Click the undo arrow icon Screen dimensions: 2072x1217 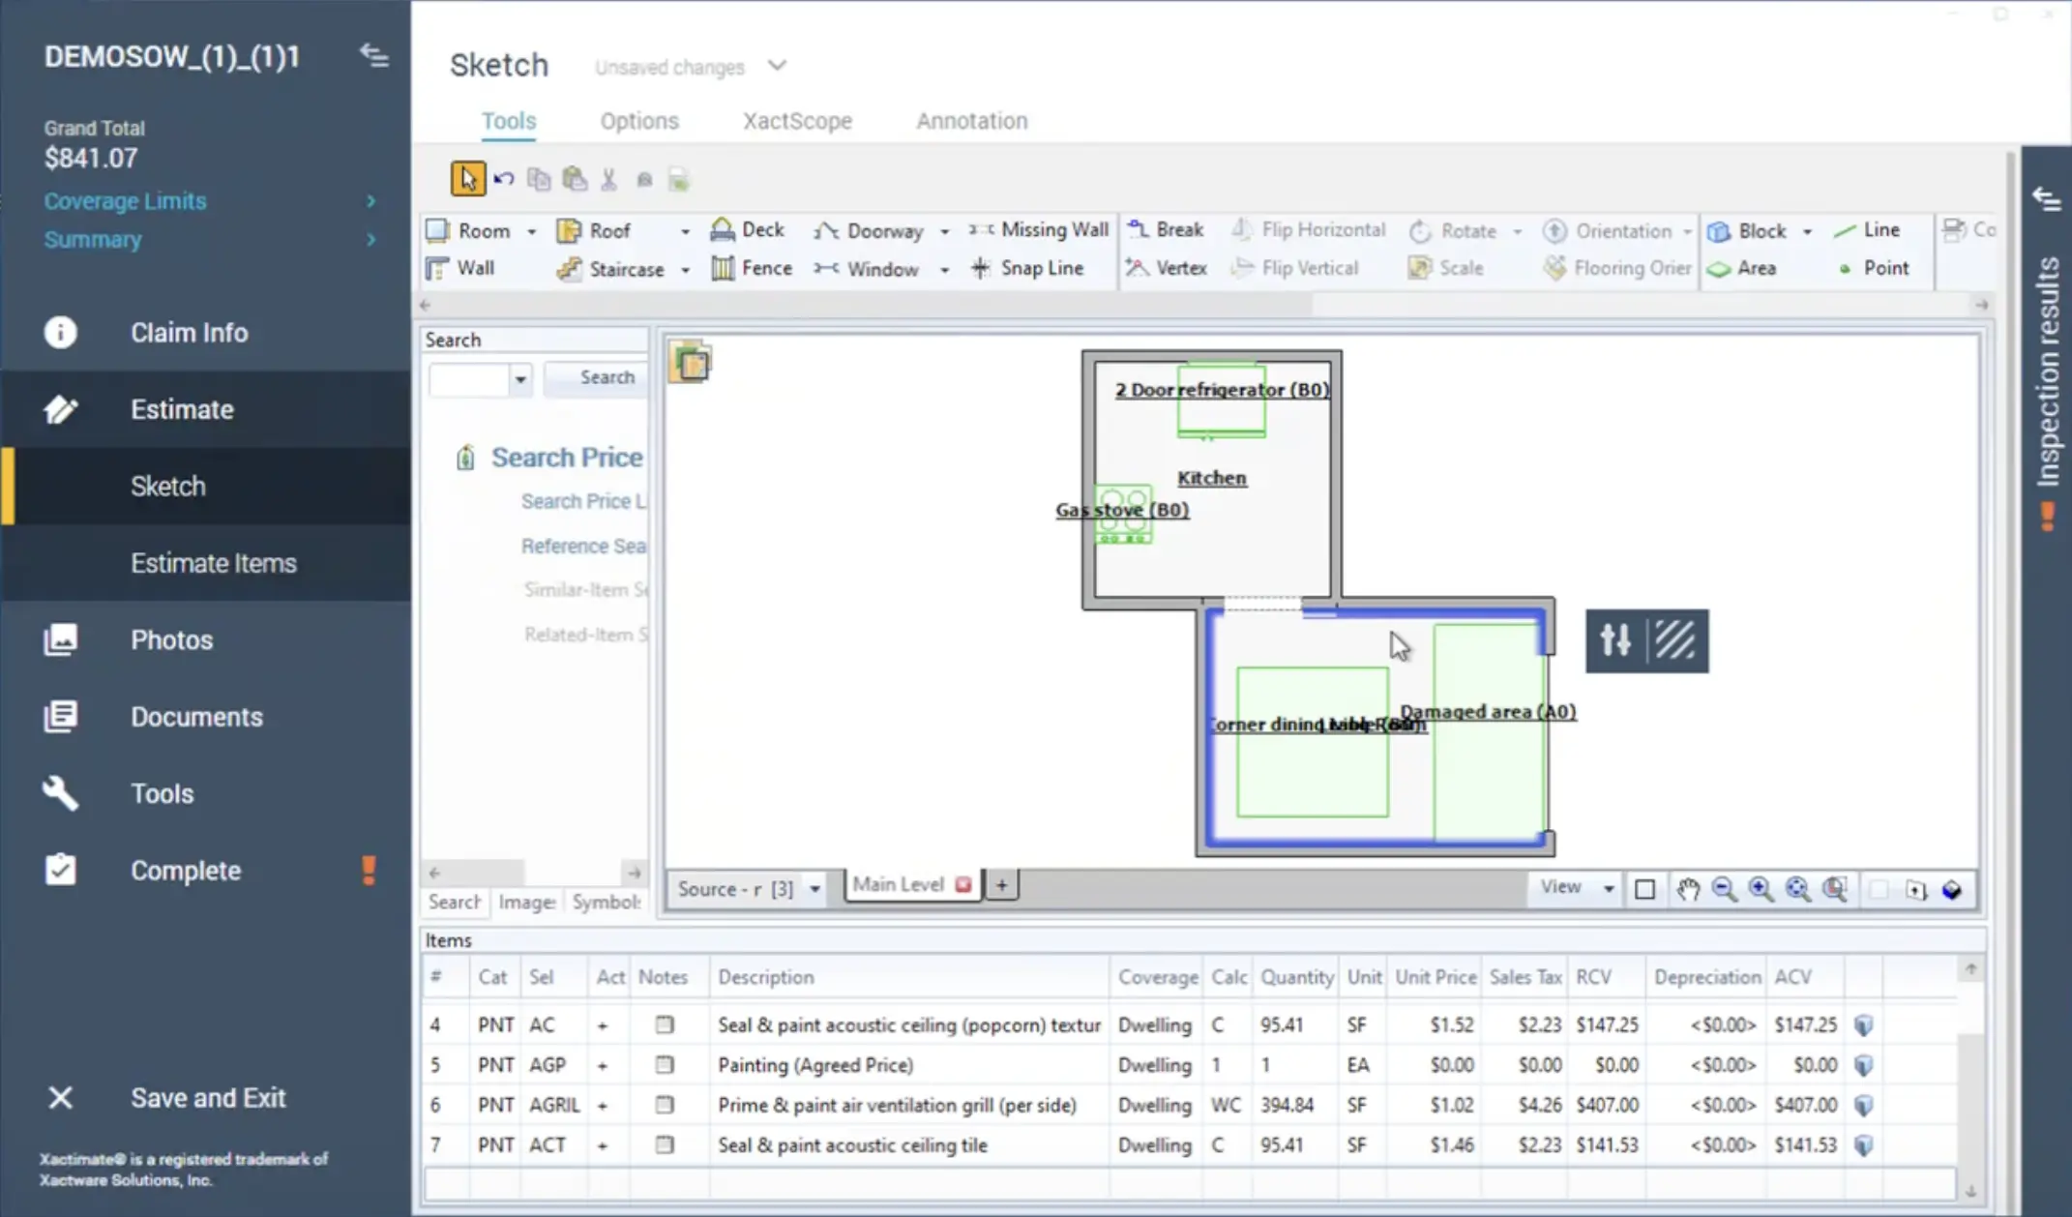(x=503, y=179)
